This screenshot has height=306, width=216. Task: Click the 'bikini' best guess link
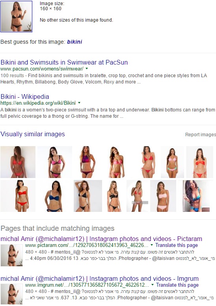coord(74,42)
